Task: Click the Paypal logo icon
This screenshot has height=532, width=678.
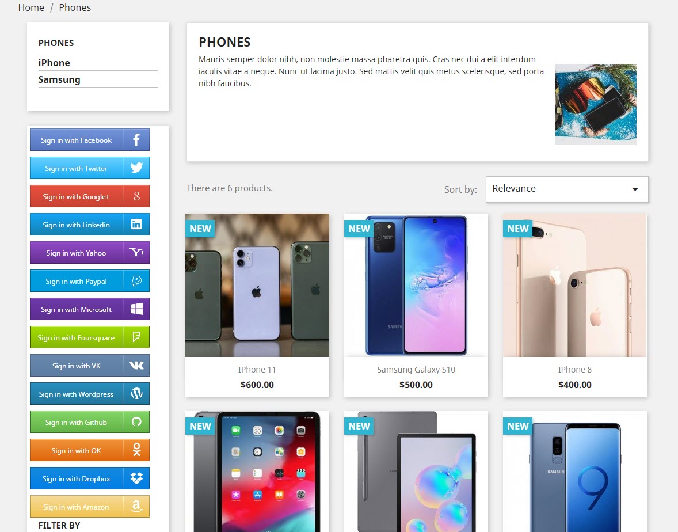Action: pyautogui.click(x=136, y=281)
